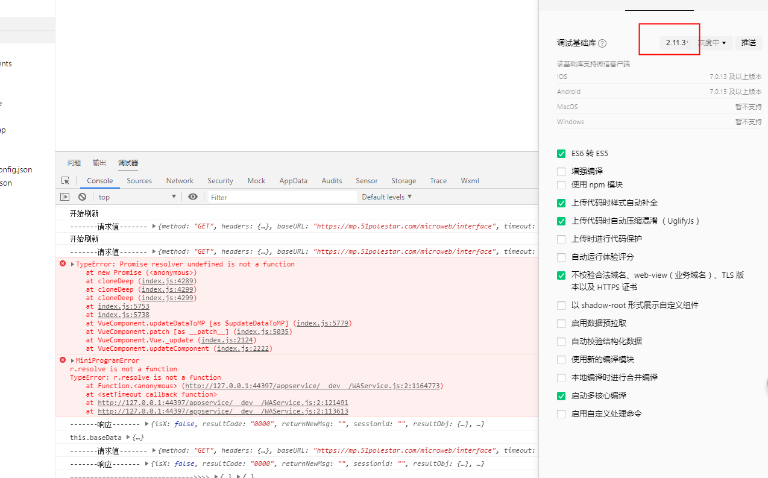768x478 pixels.
Task: Open the Network tab
Action: [180, 181]
